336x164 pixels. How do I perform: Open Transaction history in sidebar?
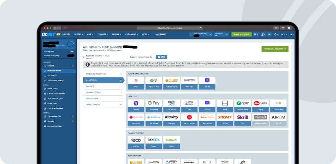[59, 81]
